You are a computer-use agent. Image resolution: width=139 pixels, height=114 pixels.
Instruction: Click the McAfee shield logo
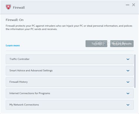tap(8, 7)
